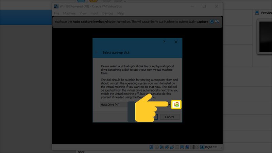Open the folder icon to choose a disk file
The width and height of the screenshot is (272, 153).
(x=176, y=104)
